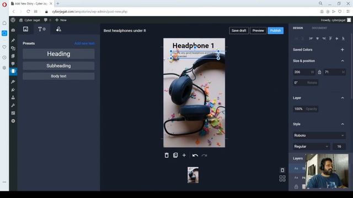This screenshot has width=353, height=198.
Task: Click Save draft button
Action: tap(239, 31)
